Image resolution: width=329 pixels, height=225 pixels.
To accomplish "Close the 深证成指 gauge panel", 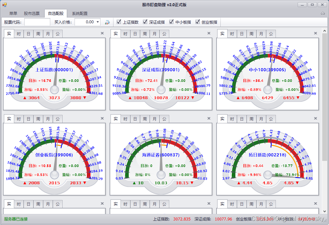I will click(x=209, y=33).
